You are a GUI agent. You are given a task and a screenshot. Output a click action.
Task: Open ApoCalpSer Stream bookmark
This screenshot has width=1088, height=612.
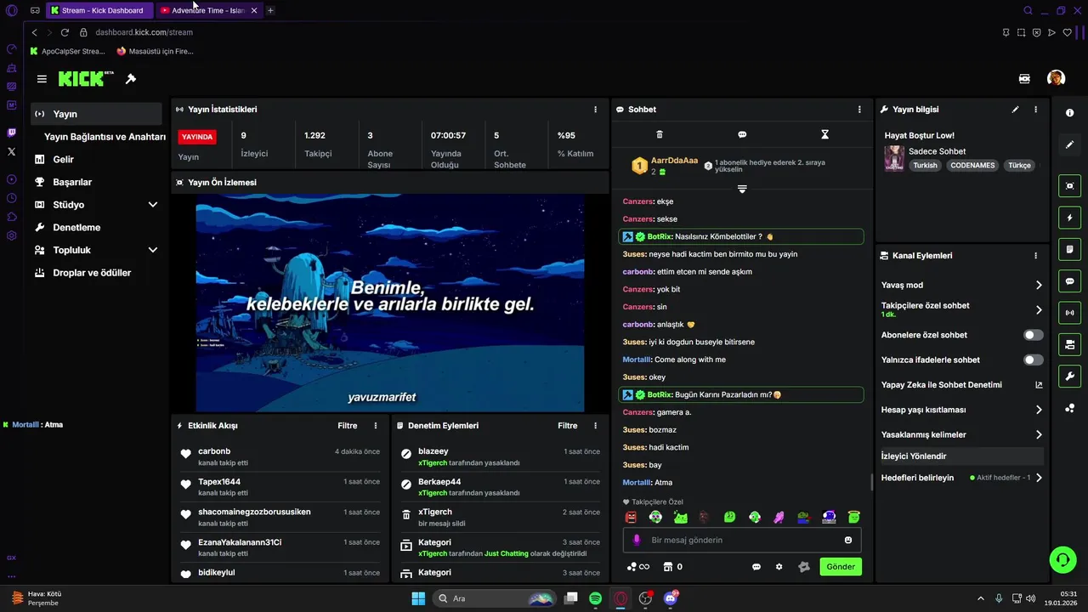67,51
